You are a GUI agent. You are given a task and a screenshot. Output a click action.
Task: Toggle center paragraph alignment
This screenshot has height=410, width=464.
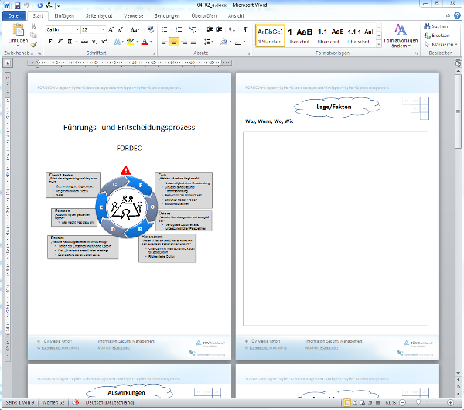pyautogui.click(x=174, y=42)
